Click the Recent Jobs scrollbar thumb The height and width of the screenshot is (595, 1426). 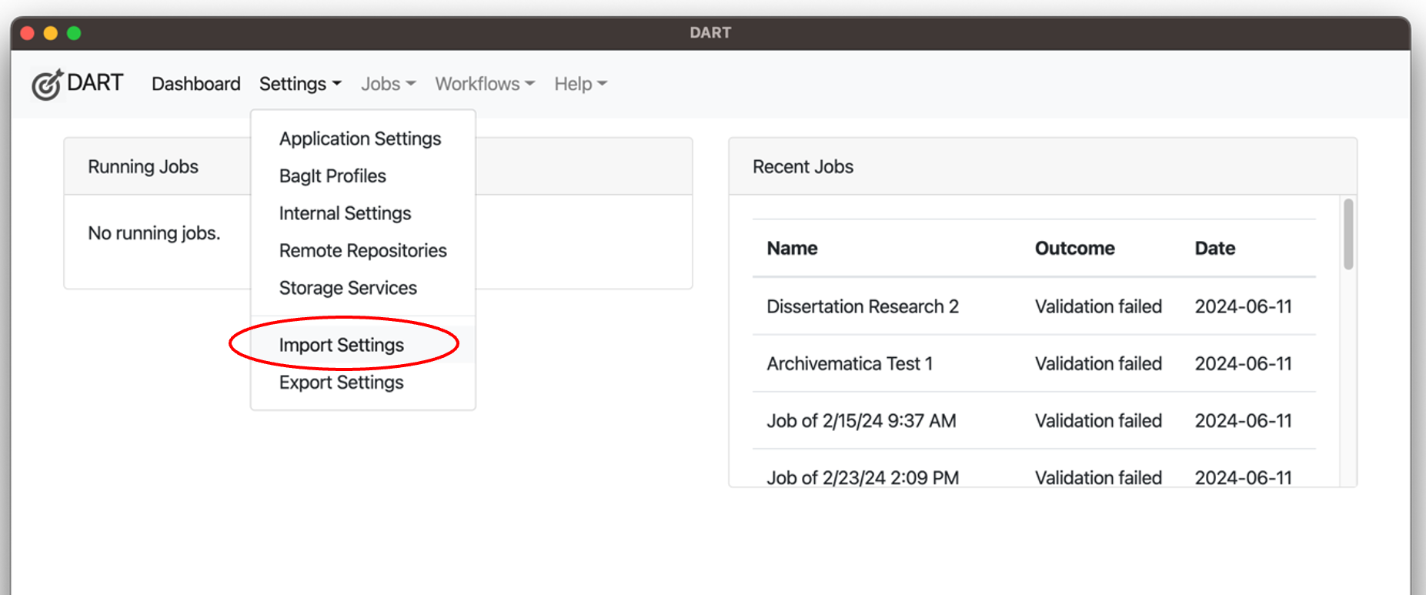[x=1348, y=234]
